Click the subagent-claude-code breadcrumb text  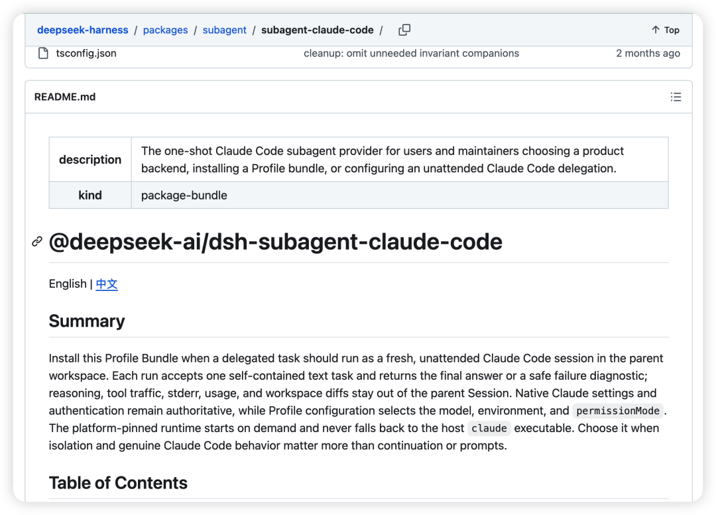pos(318,30)
